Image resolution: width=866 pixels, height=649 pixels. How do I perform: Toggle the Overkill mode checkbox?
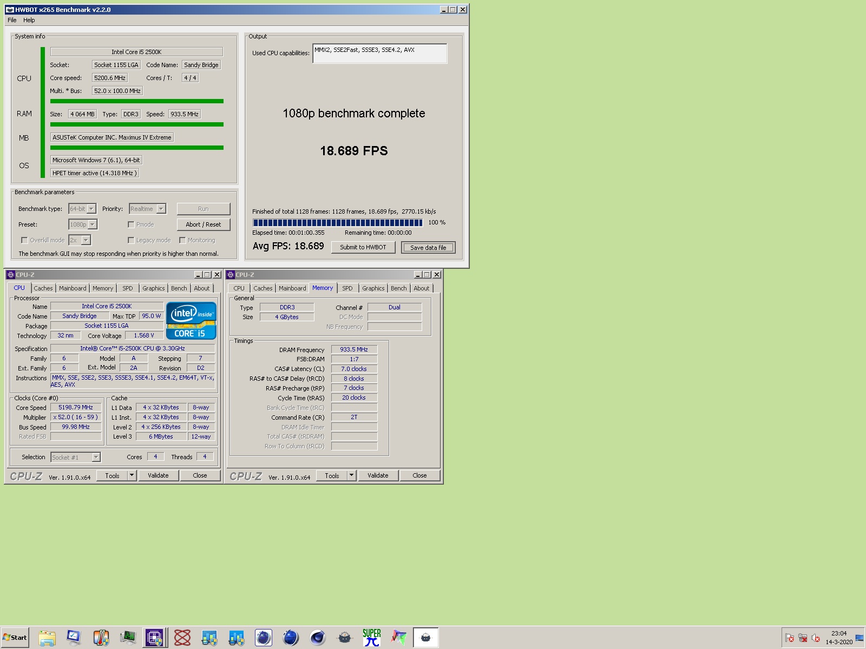point(24,240)
